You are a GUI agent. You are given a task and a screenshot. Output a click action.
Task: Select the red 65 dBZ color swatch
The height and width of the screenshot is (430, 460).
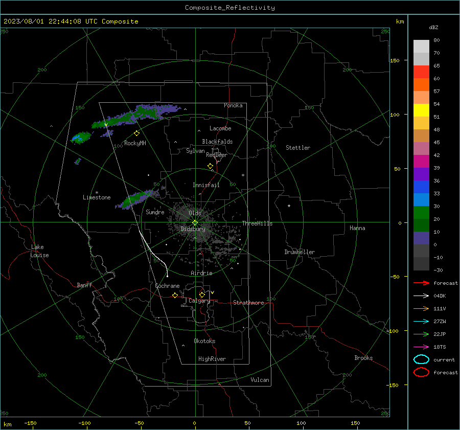[421, 72]
